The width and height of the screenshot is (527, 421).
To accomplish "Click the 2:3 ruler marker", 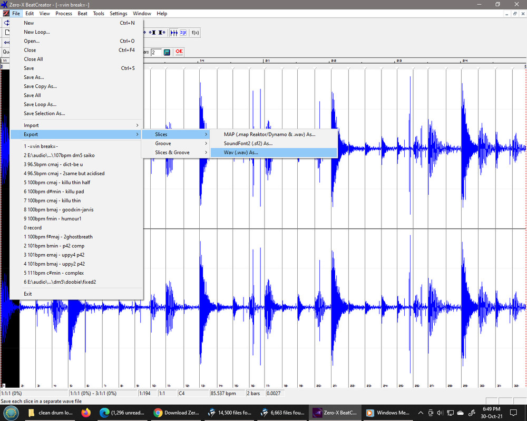I will 398,61.
